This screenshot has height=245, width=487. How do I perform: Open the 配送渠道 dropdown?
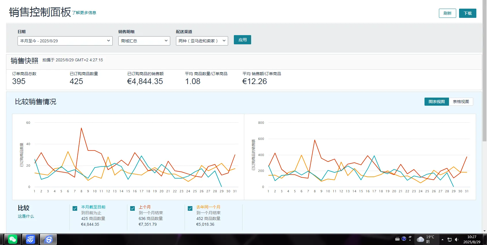click(x=202, y=41)
